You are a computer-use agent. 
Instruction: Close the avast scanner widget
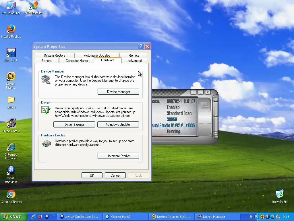point(208,92)
